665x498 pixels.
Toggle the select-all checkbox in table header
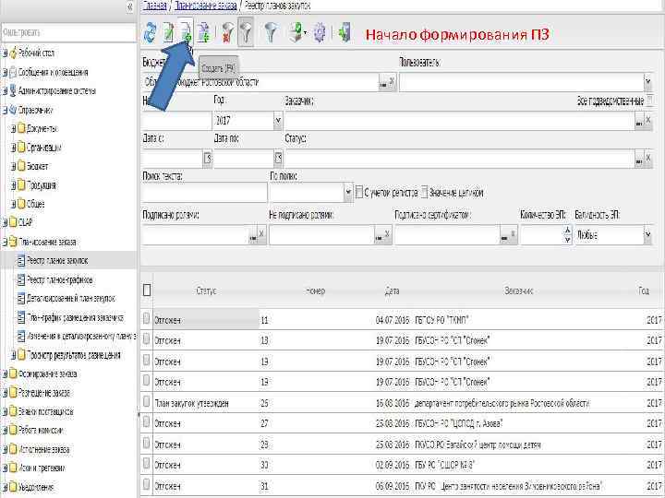pyautogui.click(x=147, y=290)
